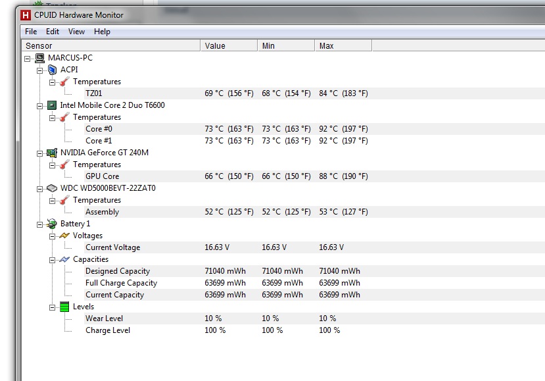Click Core #0 max value 92 °C

pos(343,129)
